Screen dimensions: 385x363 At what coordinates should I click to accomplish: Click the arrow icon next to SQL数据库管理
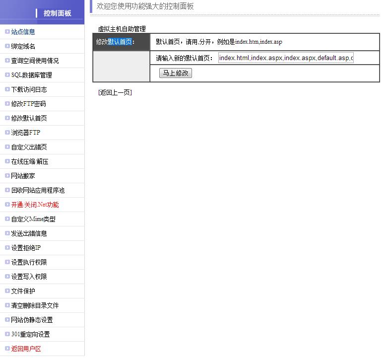click(7, 75)
